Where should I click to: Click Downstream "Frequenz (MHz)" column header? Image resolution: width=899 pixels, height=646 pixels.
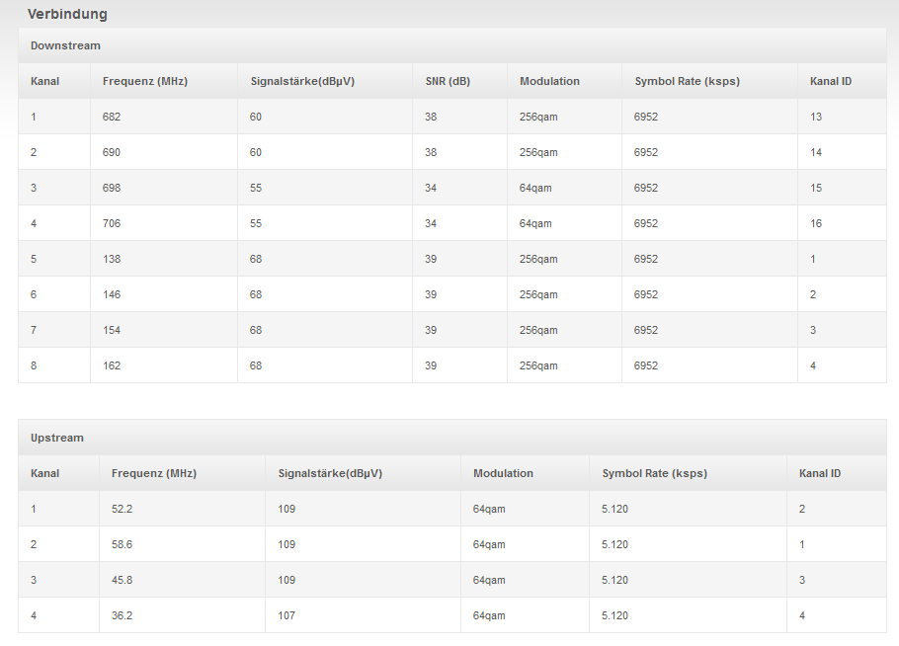(145, 81)
